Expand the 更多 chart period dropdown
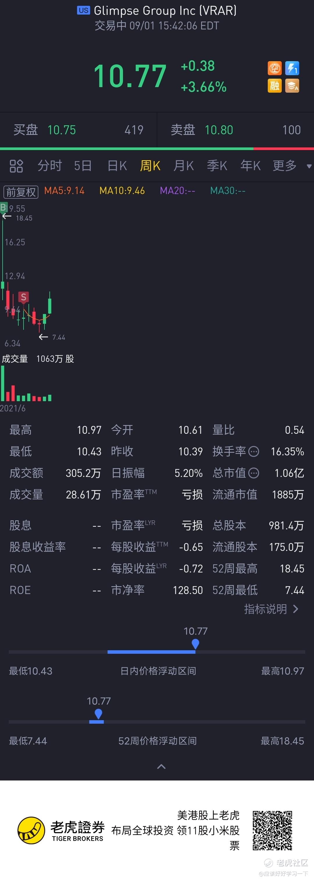Screen dimensions: 314x881 pos(292,166)
